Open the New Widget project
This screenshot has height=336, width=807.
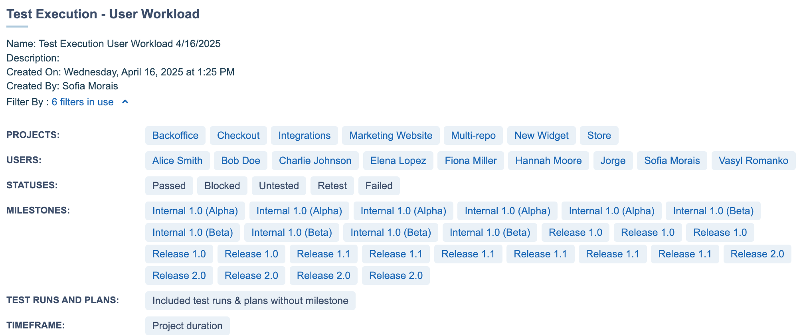tap(541, 136)
